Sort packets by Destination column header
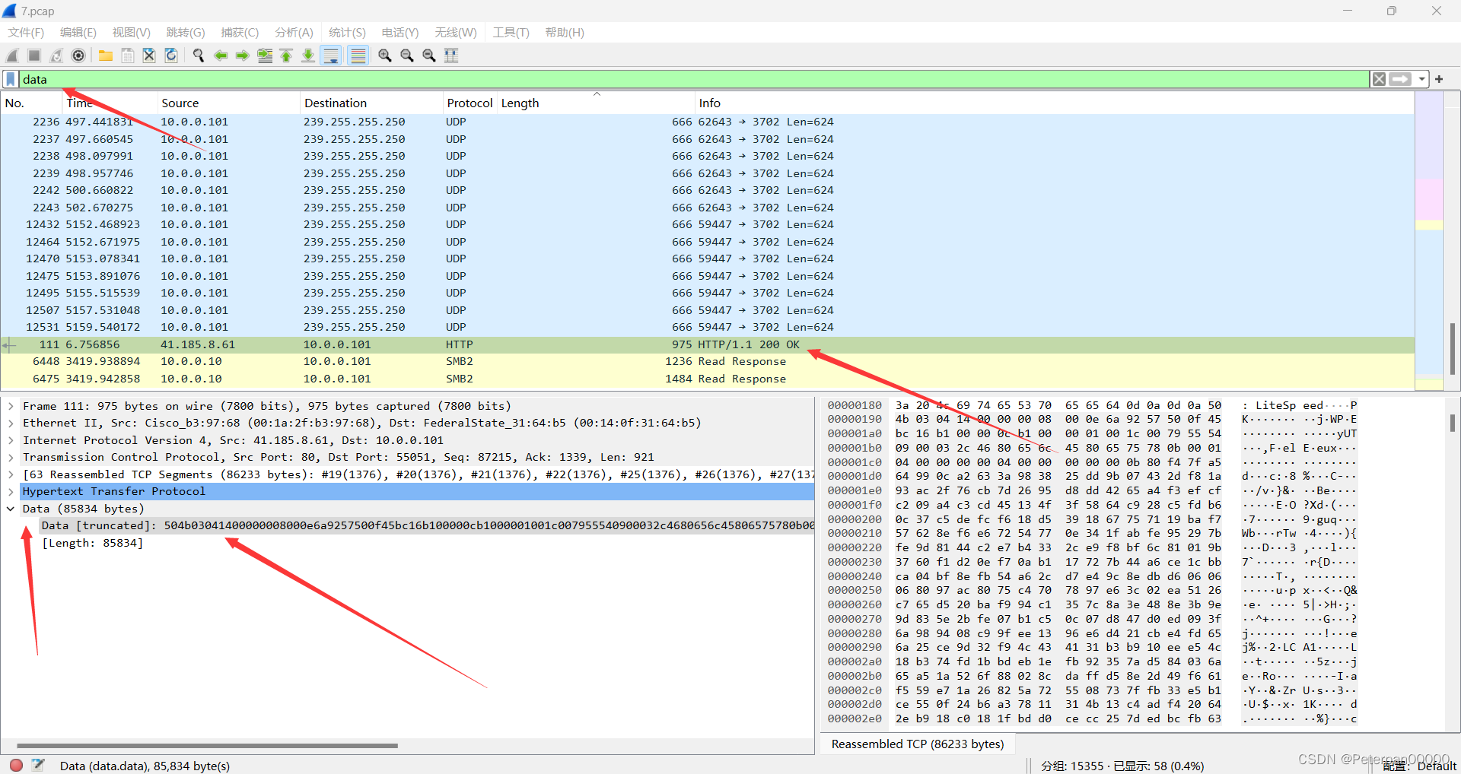The width and height of the screenshot is (1461, 774). click(371, 103)
